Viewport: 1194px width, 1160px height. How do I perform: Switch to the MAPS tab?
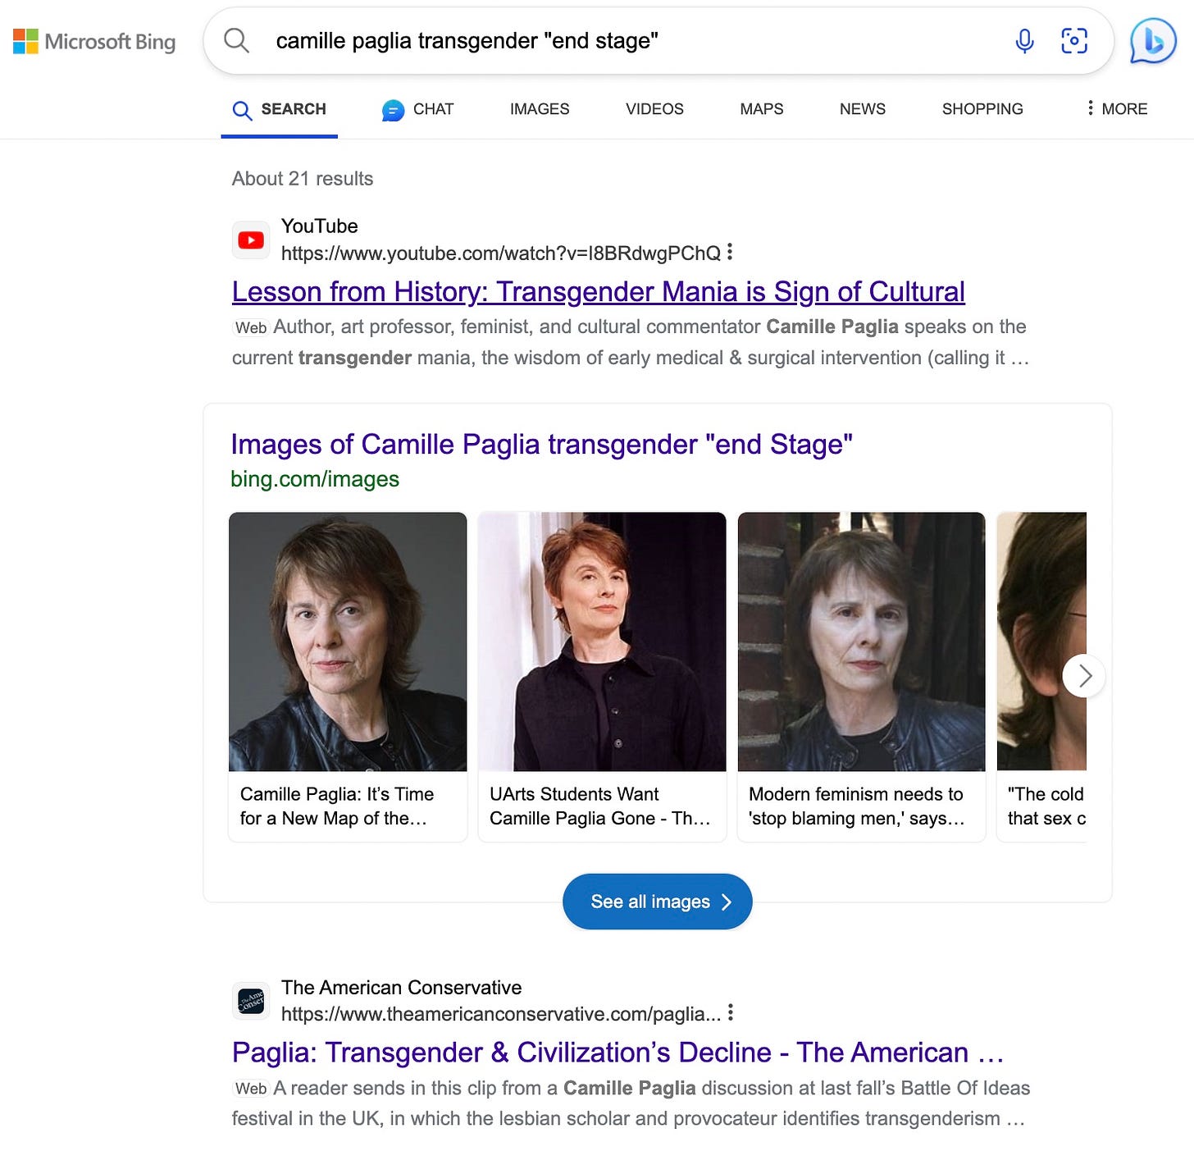[762, 109]
